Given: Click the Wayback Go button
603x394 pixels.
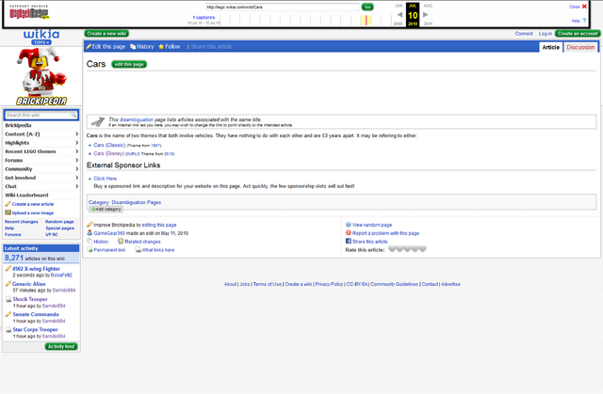Looking at the screenshot, I should tap(367, 7).
